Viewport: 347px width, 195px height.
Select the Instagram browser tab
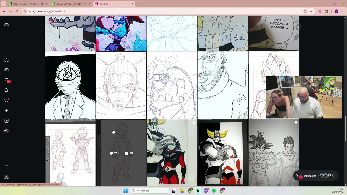[114, 4]
